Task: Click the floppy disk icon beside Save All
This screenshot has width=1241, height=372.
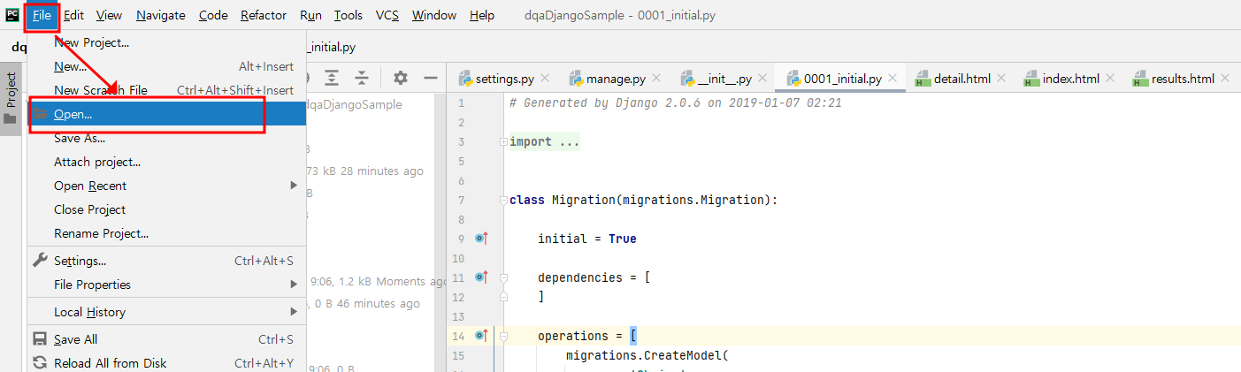Action: (x=40, y=339)
